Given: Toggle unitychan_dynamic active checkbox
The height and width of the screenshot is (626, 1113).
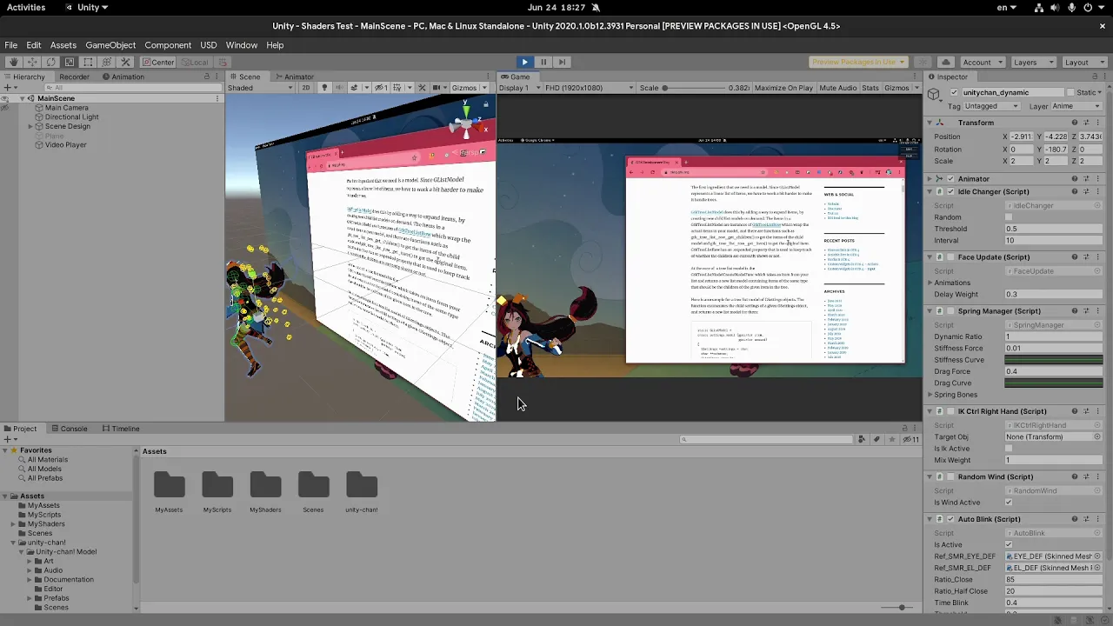Looking at the screenshot, I should [954, 92].
